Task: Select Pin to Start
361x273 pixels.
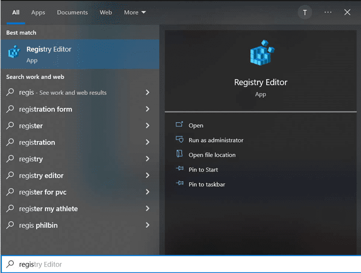Action: click(203, 169)
